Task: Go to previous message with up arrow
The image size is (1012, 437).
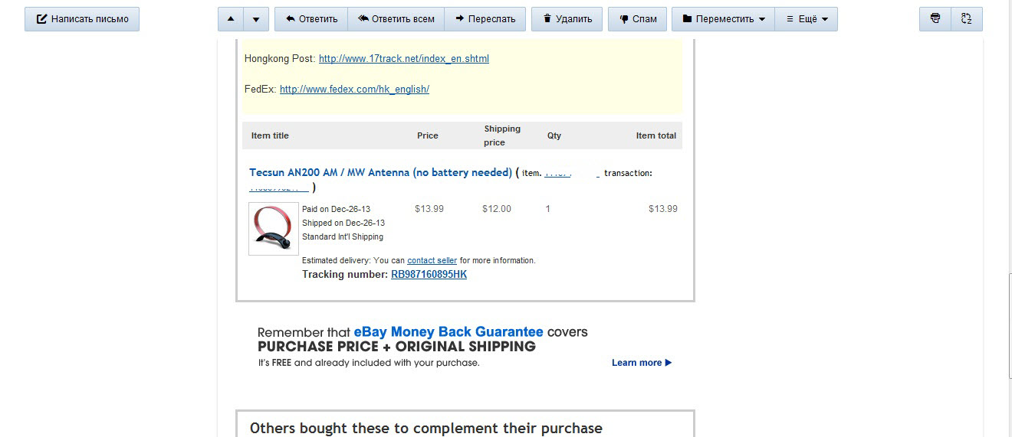Action: [x=231, y=19]
